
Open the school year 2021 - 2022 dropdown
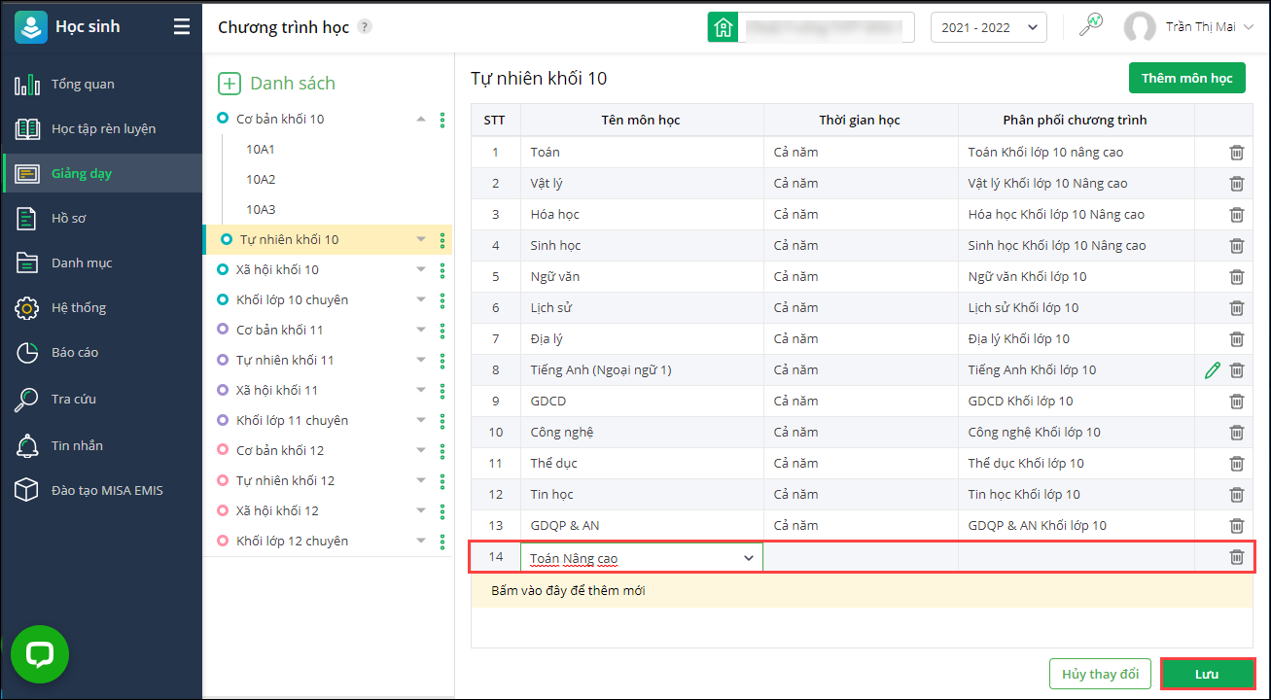(x=989, y=27)
